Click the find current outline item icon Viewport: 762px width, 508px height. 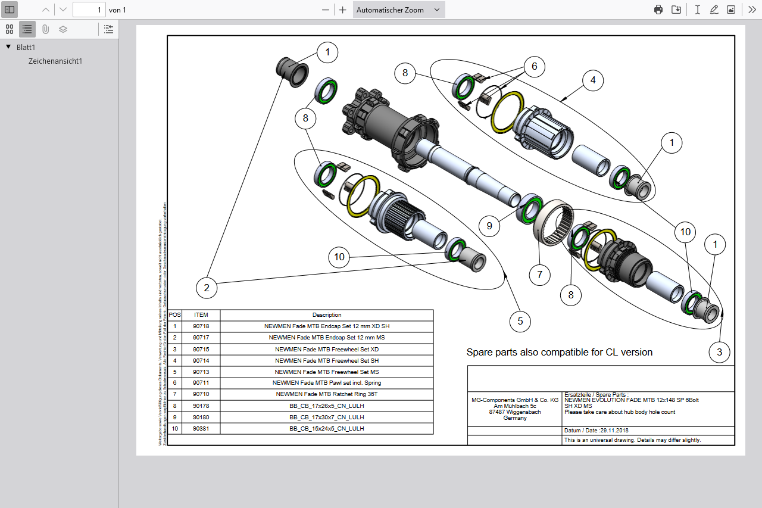pyautogui.click(x=108, y=29)
